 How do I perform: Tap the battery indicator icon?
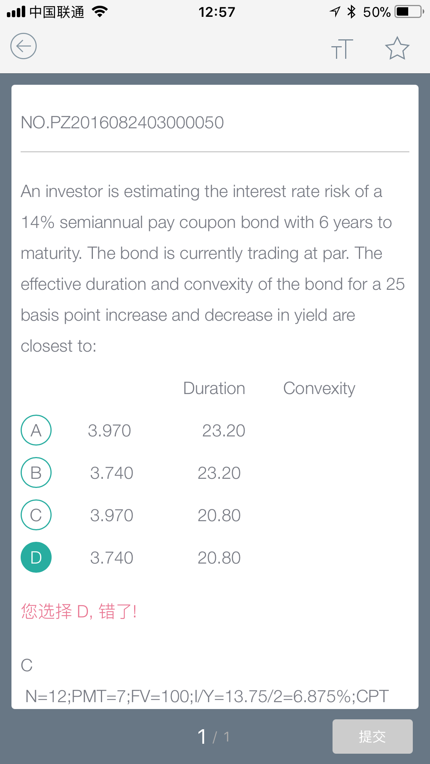(409, 12)
